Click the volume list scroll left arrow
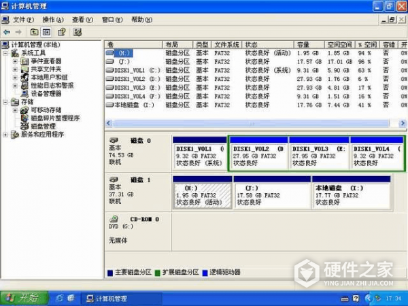The image size is (408, 306). [109, 123]
